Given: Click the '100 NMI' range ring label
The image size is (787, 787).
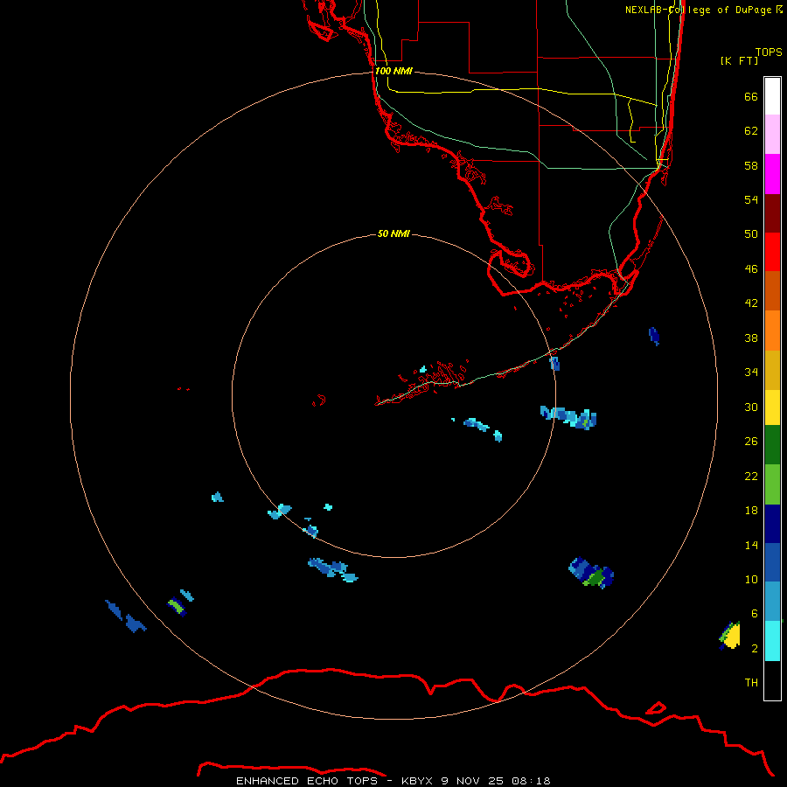Looking at the screenshot, I should [x=393, y=72].
